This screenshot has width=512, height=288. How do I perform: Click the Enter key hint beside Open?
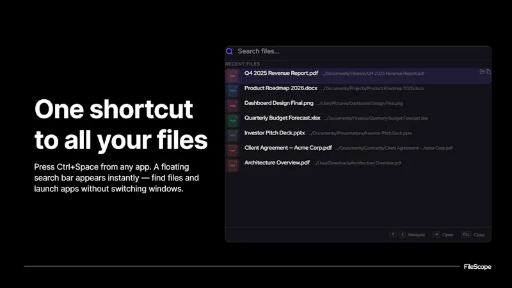[436, 234]
